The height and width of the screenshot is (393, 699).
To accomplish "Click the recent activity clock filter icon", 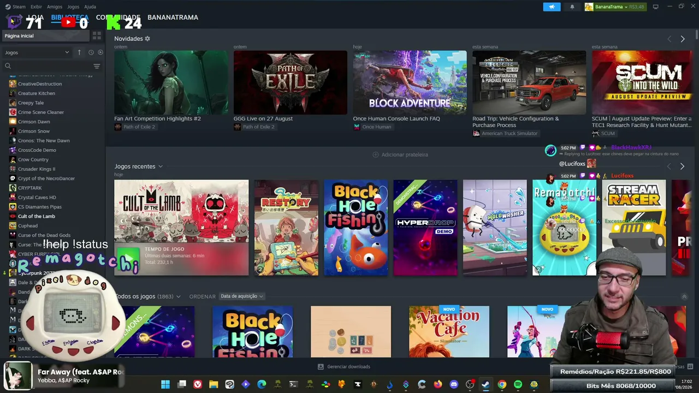I will click(x=91, y=52).
